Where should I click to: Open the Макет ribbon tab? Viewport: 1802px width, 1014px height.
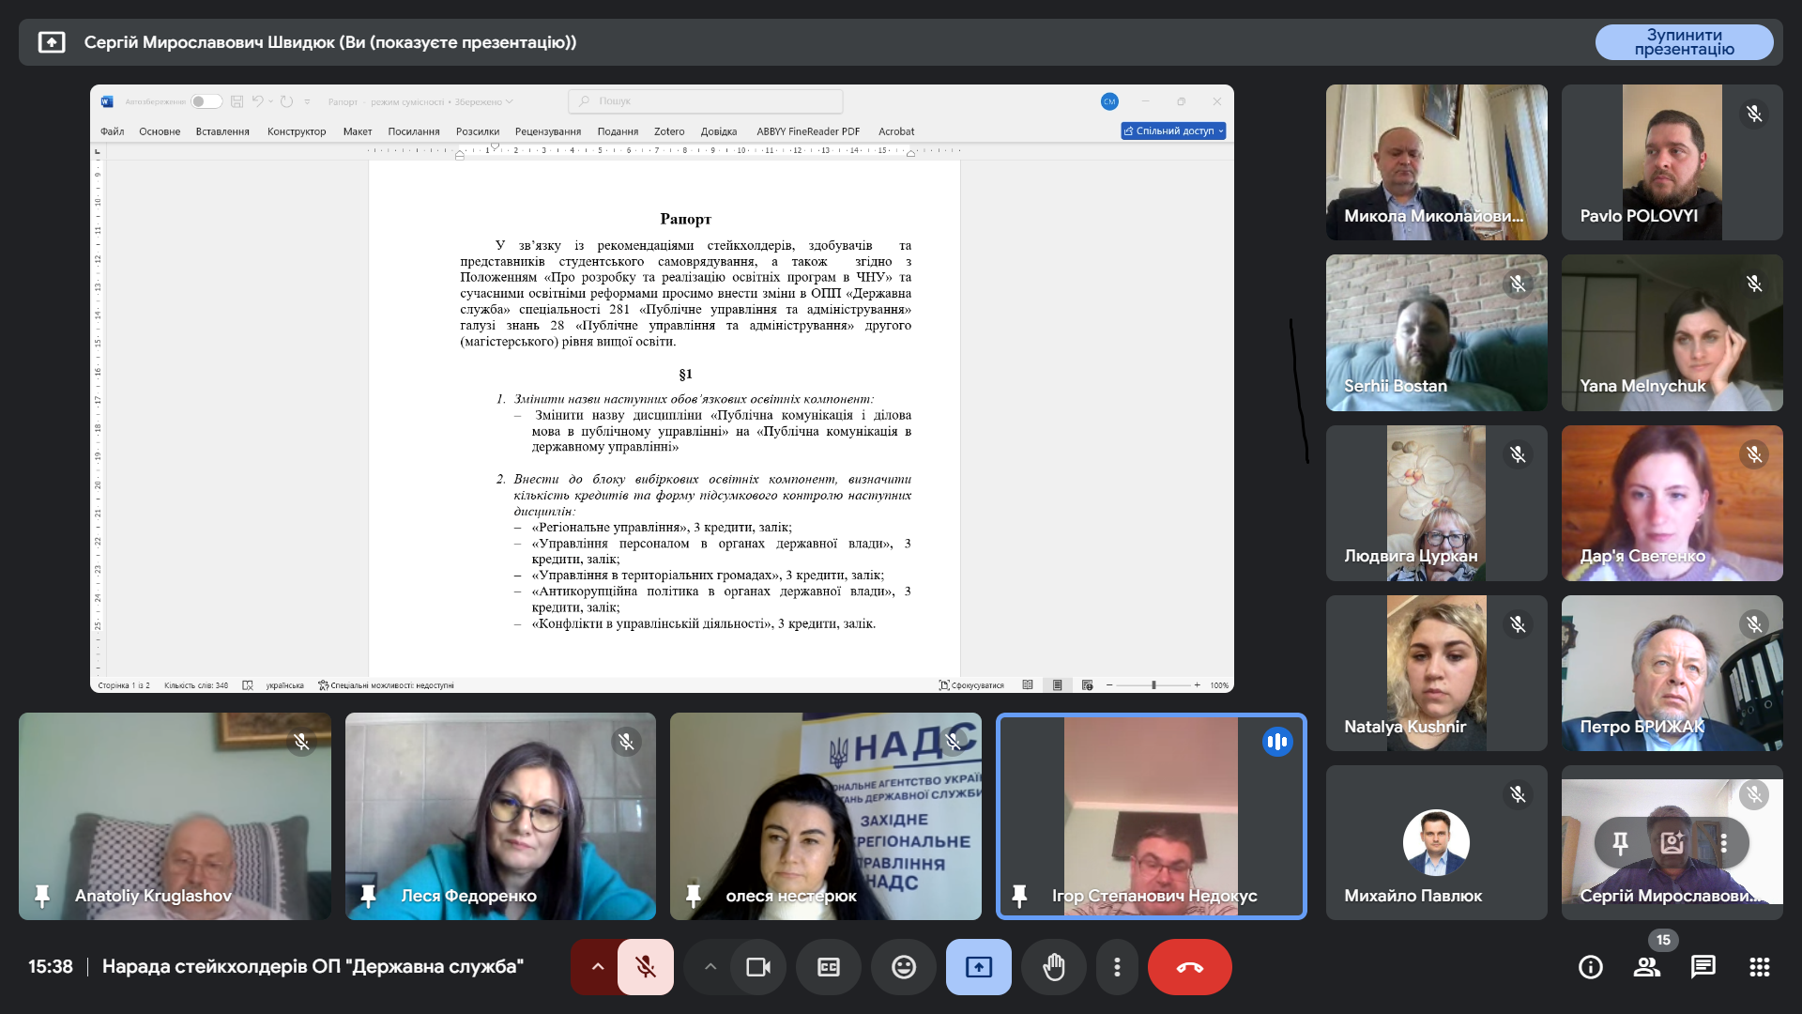coord(358,131)
